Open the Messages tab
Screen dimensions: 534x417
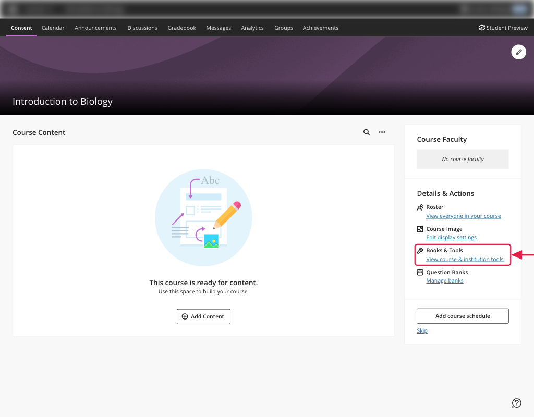[219, 28]
